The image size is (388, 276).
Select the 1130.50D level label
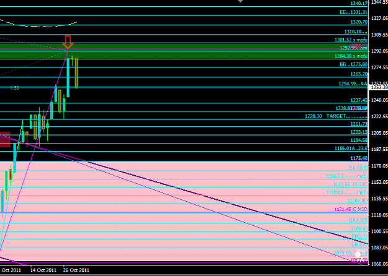pos(358,201)
